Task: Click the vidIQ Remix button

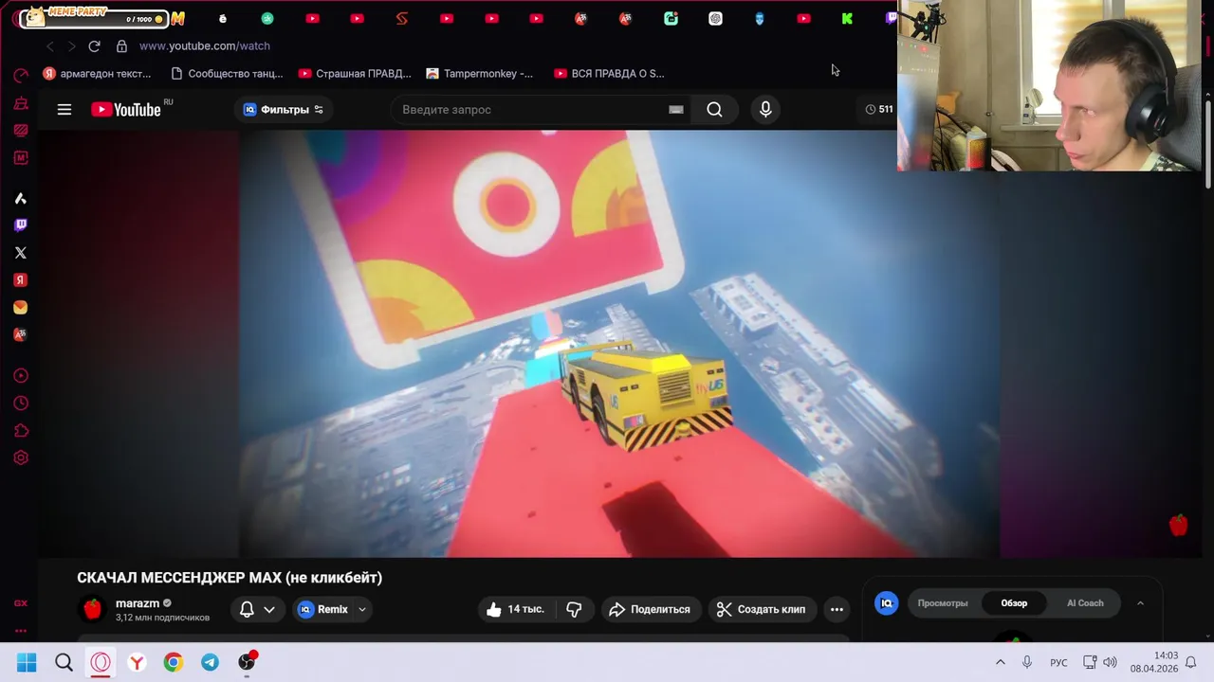Action: point(323,610)
